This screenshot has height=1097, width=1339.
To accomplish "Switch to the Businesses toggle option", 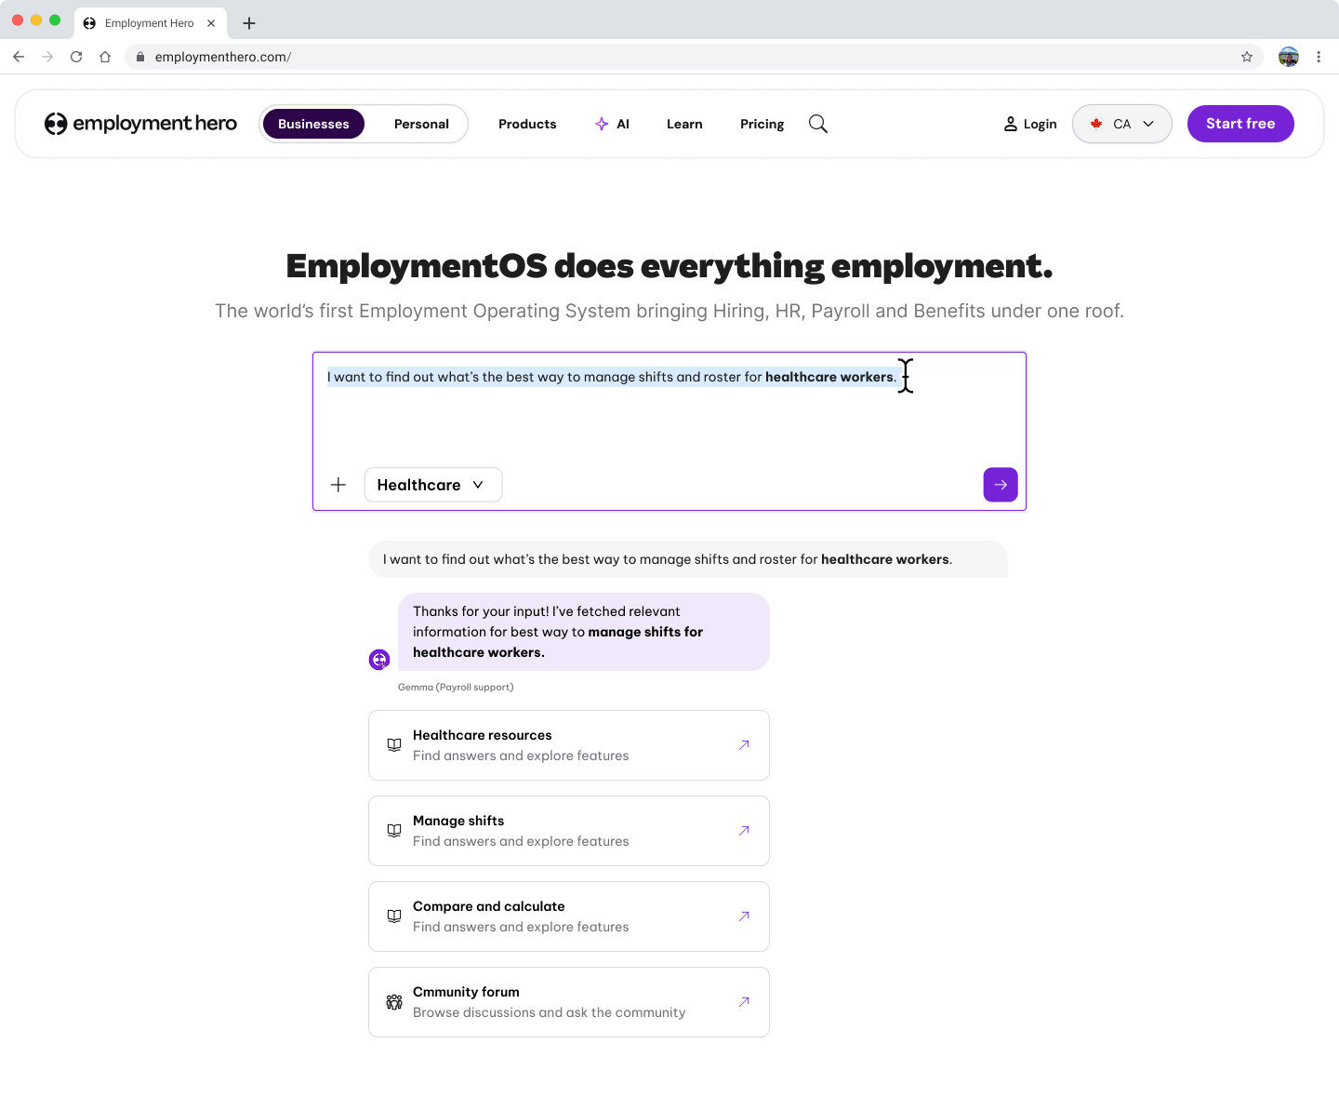I will (x=313, y=124).
